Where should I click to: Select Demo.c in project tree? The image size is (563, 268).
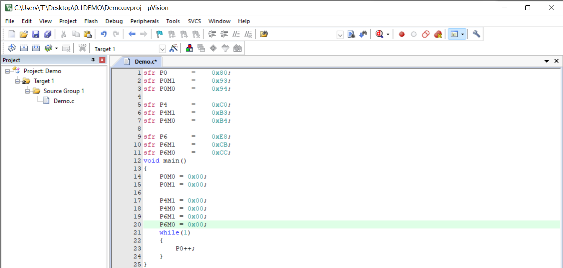click(x=64, y=101)
